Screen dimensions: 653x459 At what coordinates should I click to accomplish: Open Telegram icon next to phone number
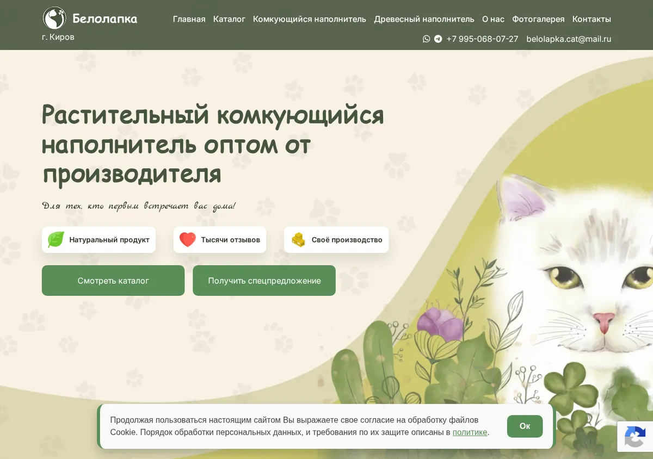(x=438, y=39)
